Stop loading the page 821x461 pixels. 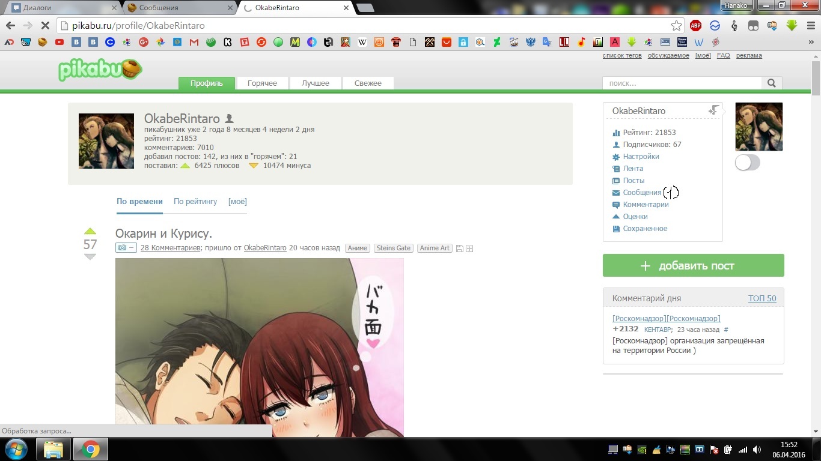pos(46,26)
